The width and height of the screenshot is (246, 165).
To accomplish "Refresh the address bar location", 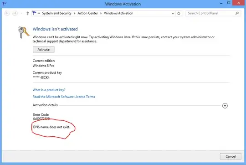I will [179, 13].
